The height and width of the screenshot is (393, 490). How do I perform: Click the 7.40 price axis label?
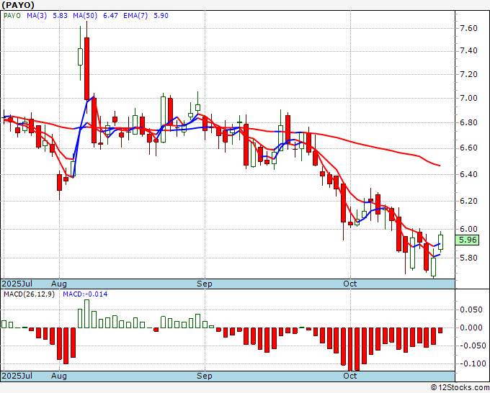click(469, 51)
